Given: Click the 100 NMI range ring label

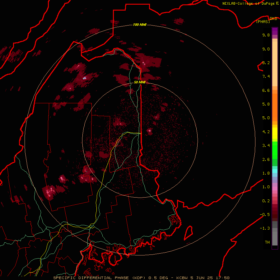Looking at the screenshot, I should (140, 25).
